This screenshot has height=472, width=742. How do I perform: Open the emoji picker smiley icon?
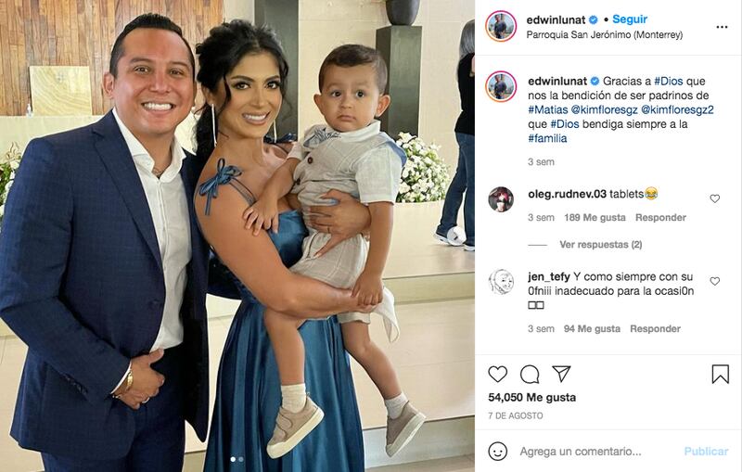click(498, 452)
